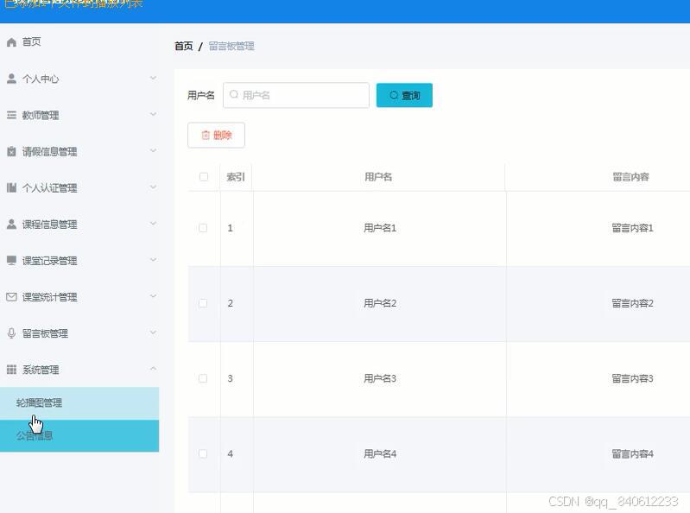The height and width of the screenshot is (513, 690).
Task: Click the 查询 search button
Action: click(404, 95)
